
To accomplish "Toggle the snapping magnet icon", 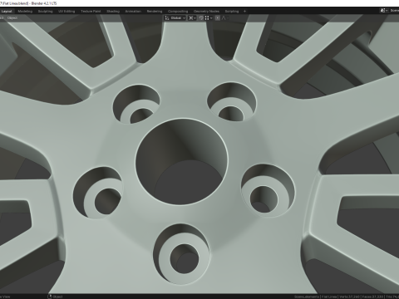I will pyautogui.click(x=201, y=18).
